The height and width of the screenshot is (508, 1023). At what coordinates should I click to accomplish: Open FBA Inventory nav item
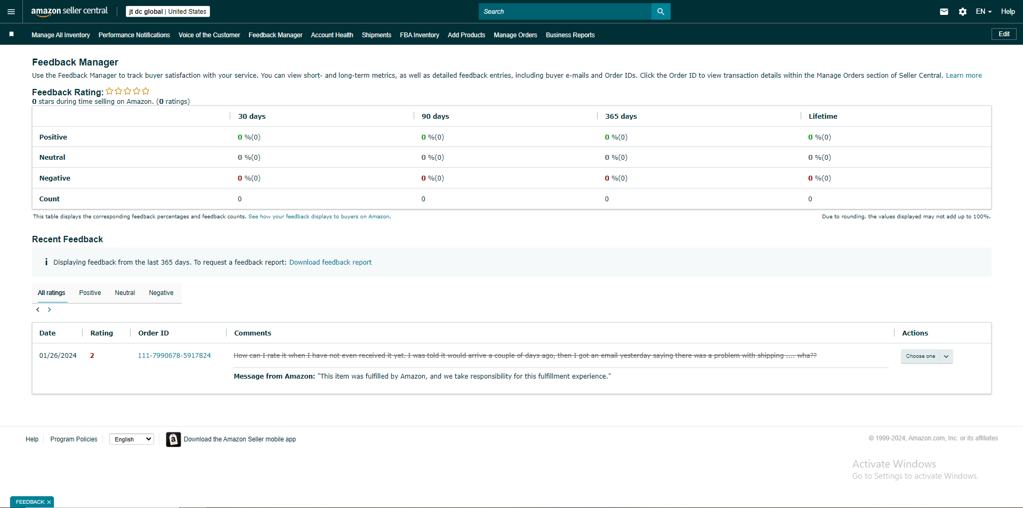(420, 35)
